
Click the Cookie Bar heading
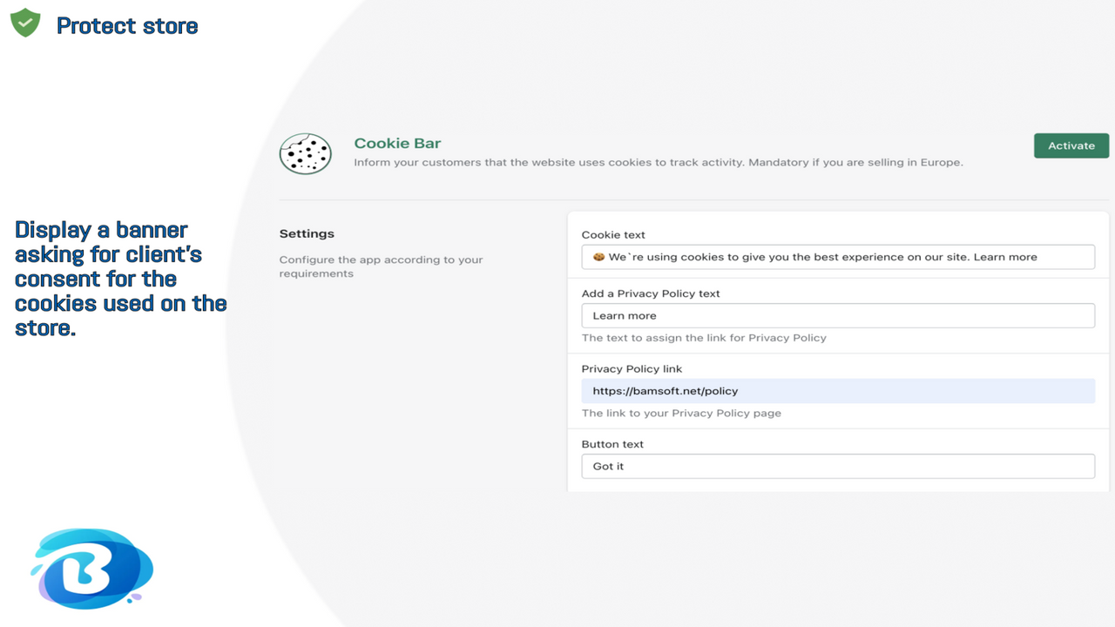click(397, 144)
